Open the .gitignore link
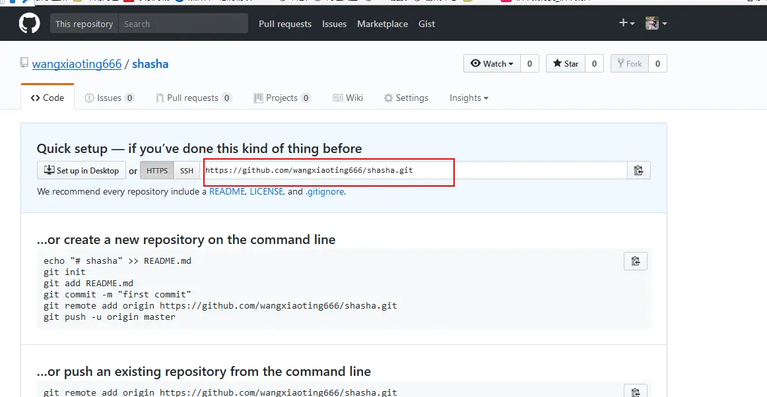The height and width of the screenshot is (397, 767). click(x=325, y=192)
